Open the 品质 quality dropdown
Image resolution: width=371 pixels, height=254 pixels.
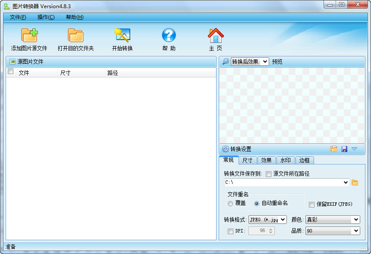pyautogui.click(x=333, y=231)
